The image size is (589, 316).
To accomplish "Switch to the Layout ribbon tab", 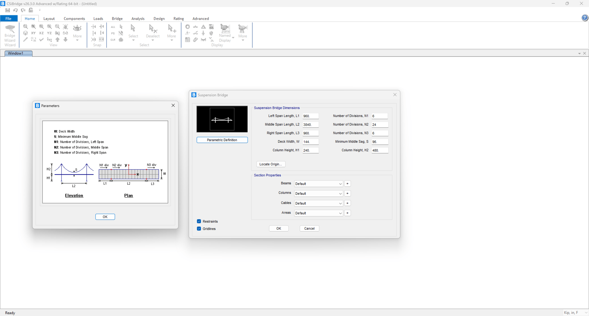I will (x=49, y=18).
